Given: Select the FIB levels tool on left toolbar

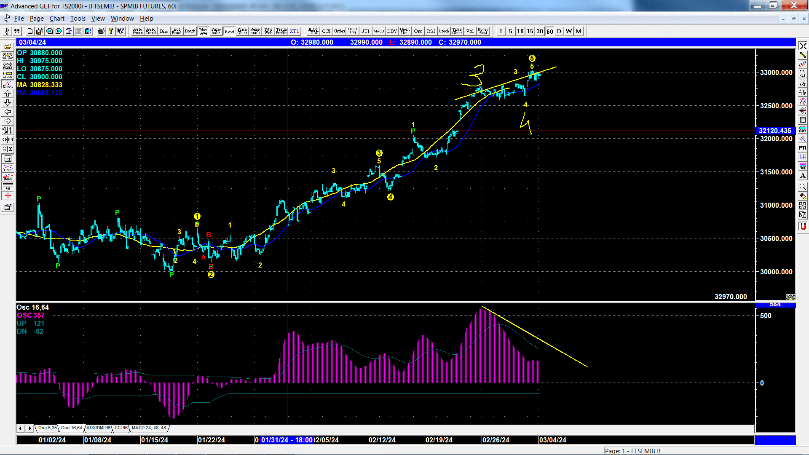Looking at the screenshot, I should point(8,186).
